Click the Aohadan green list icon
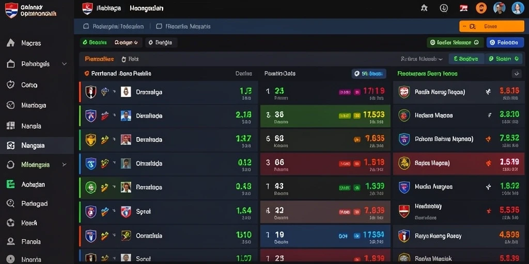The image size is (529, 264). tap(10, 184)
